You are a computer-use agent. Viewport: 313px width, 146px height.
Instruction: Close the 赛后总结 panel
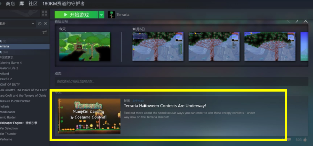306,21
